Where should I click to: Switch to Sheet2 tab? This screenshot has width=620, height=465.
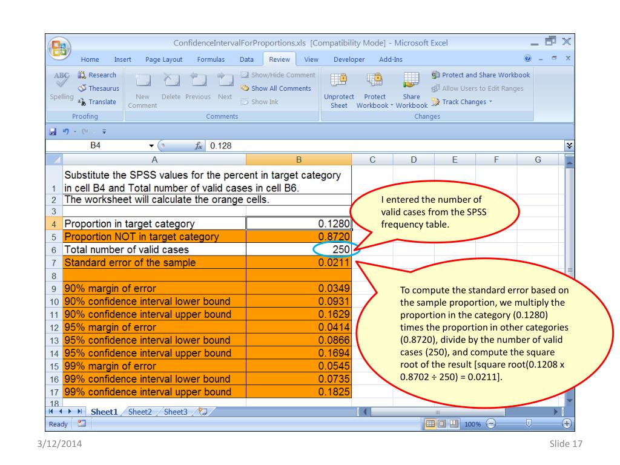[x=140, y=412]
